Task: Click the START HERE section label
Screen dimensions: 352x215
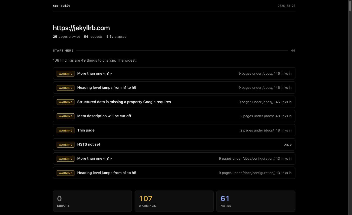Action: coord(63,51)
